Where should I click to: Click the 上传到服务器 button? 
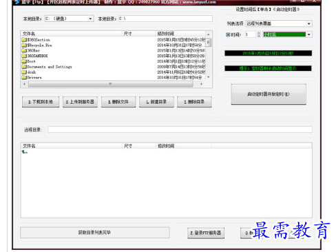coord(80,102)
